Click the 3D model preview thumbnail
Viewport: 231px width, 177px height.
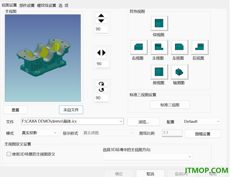pos(43,58)
